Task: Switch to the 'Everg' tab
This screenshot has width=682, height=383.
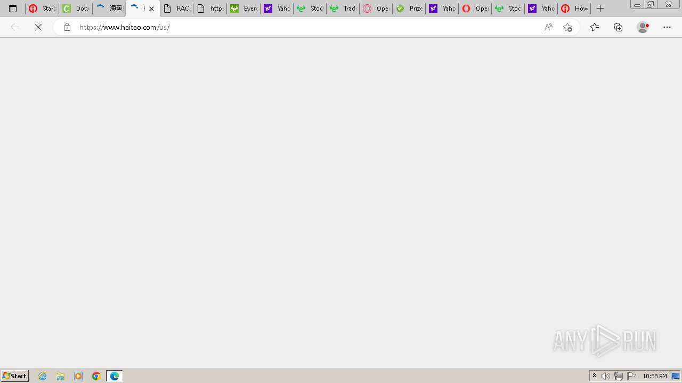Action: pos(243,9)
